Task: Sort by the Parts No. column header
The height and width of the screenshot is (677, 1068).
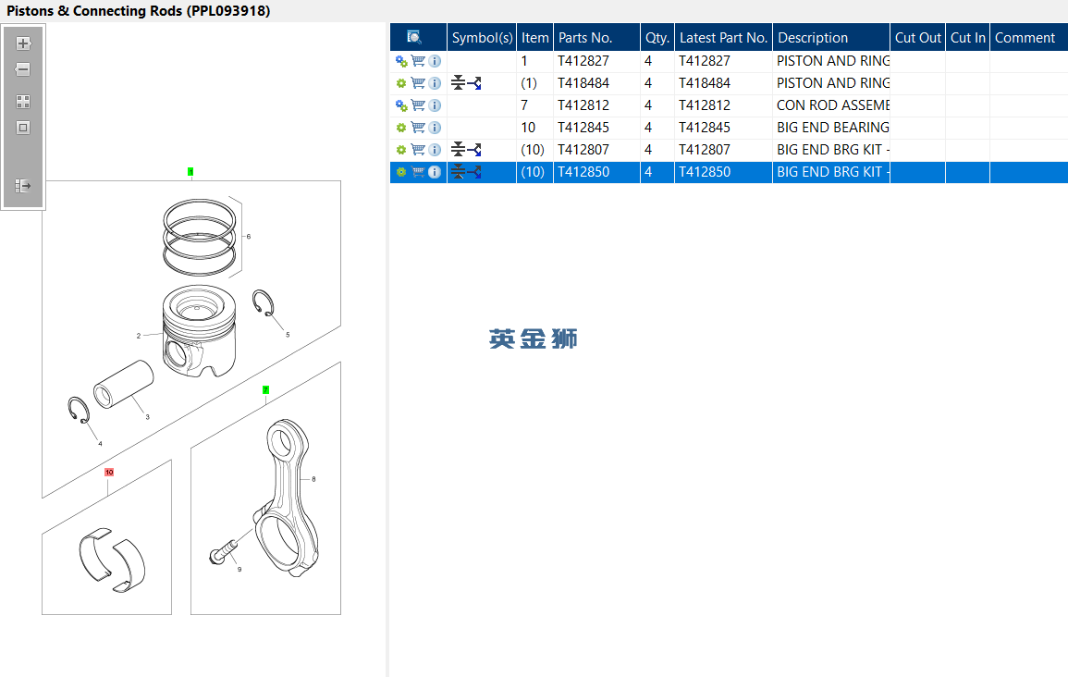Action: click(x=596, y=38)
